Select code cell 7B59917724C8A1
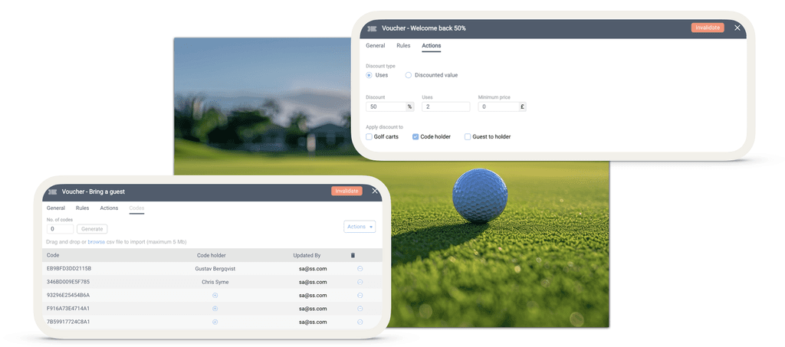Screen dimensions: 785x347 (68, 322)
